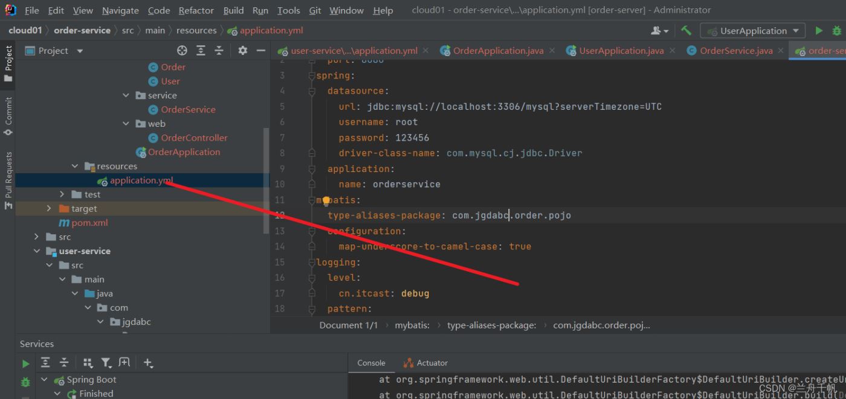846x399 pixels.
Task: Open the Tools menu
Action: pyautogui.click(x=289, y=10)
